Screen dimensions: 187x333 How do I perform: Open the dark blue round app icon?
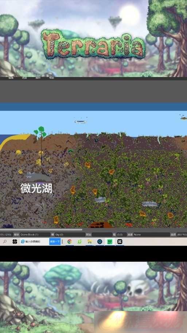point(100,241)
